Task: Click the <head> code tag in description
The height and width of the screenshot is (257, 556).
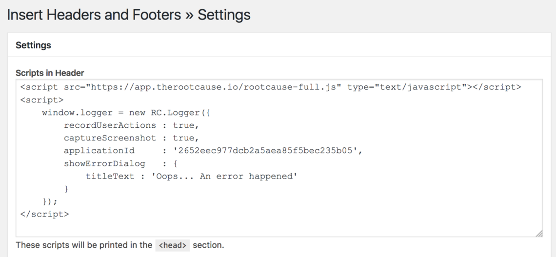Action: (x=173, y=245)
